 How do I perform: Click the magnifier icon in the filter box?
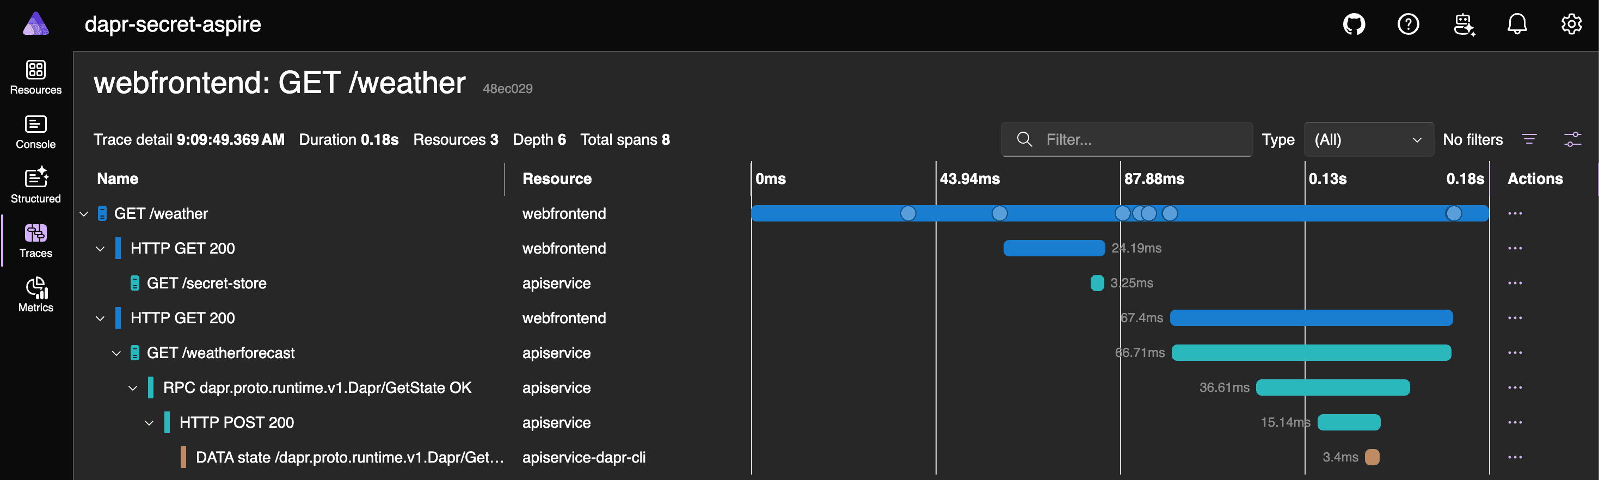click(x=1024, y=139)
